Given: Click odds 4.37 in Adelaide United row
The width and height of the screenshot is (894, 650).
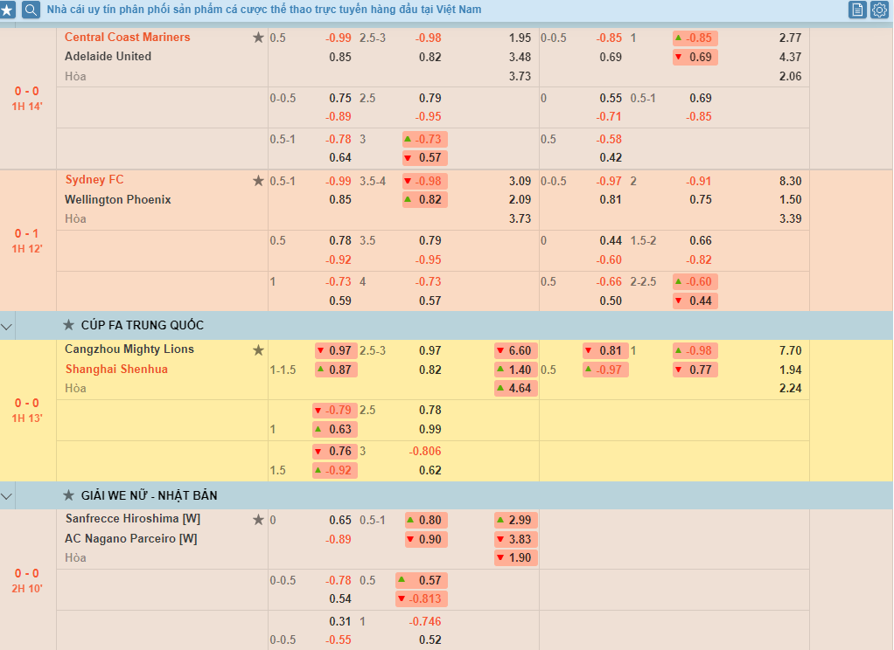Looking at the screenshot, I should pos(790,57).
